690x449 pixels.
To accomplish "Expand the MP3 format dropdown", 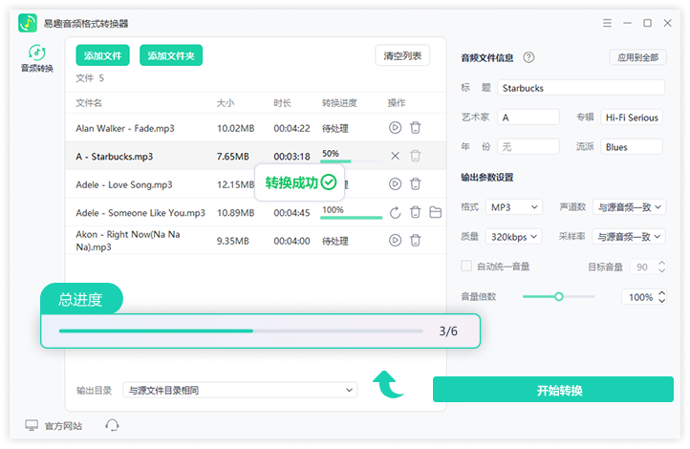I will [513, 206].
